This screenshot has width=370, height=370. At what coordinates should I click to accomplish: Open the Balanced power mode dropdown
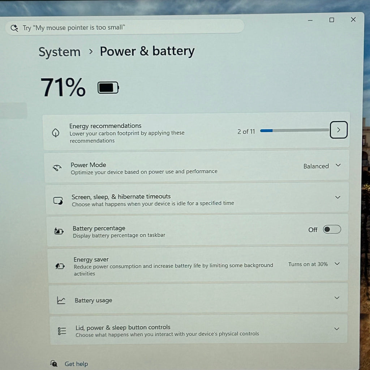[x=322, y=166]
